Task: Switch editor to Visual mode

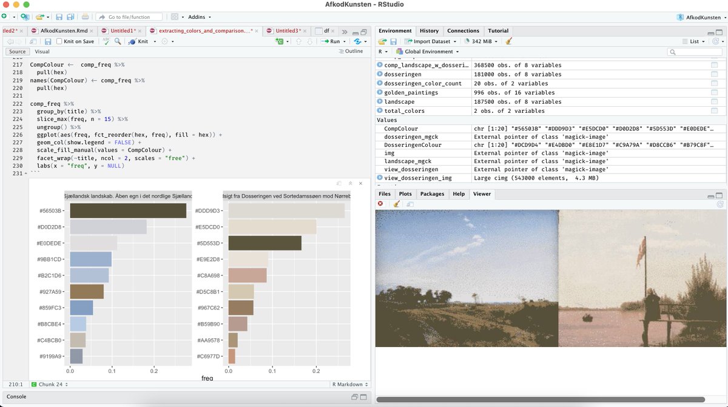Action: coord(41,52)
